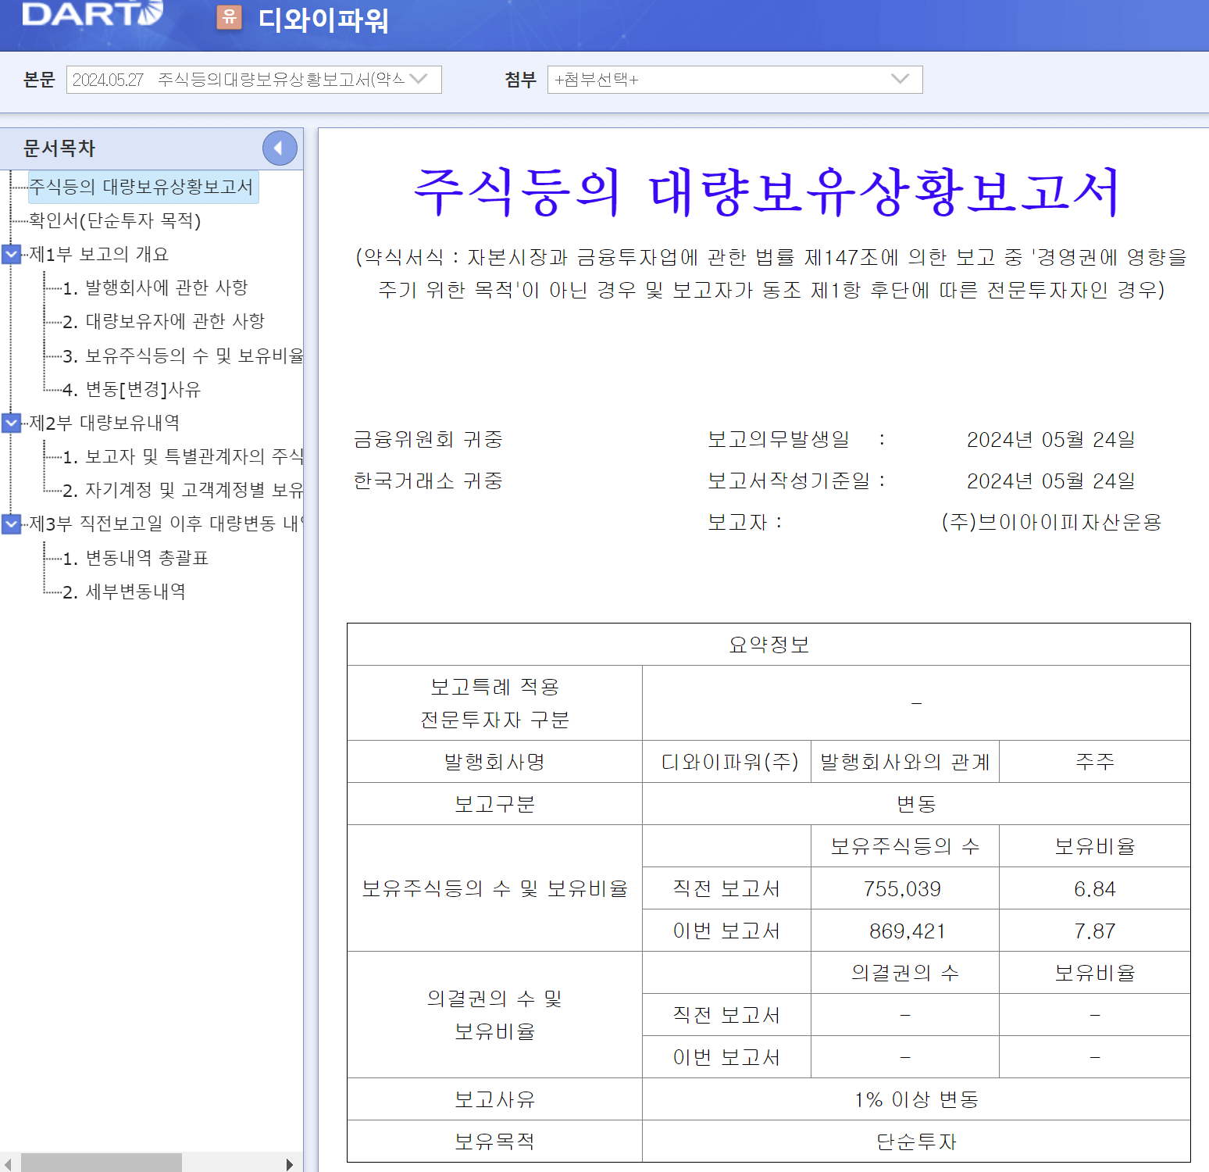1209x1172 pixels.
Task: Click the highlighted 주식등의 대량보유상황보고서 entry
Action: 143,188
